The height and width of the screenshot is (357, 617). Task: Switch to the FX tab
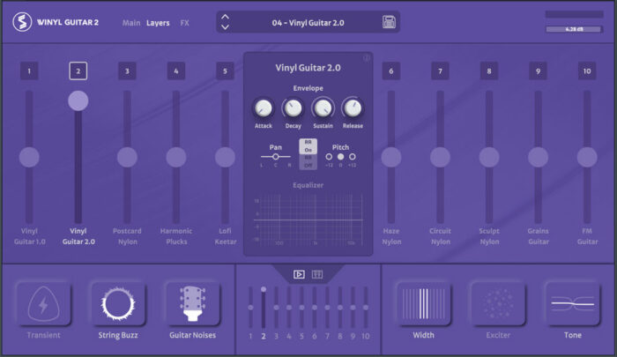tap(184, 23)
